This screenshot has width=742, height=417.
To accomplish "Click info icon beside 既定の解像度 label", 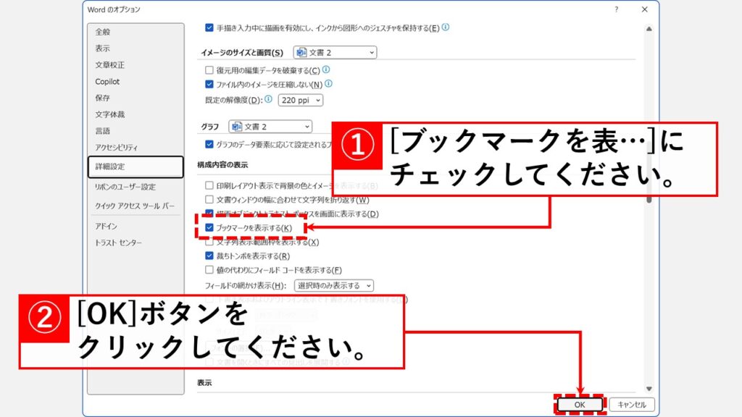I will click(268, 98).
